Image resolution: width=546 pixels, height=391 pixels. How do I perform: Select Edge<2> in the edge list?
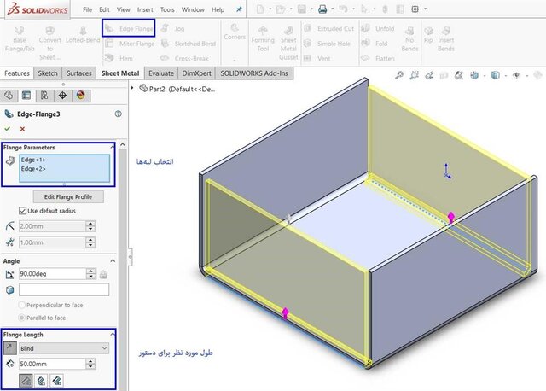click(x=33, y=169)
